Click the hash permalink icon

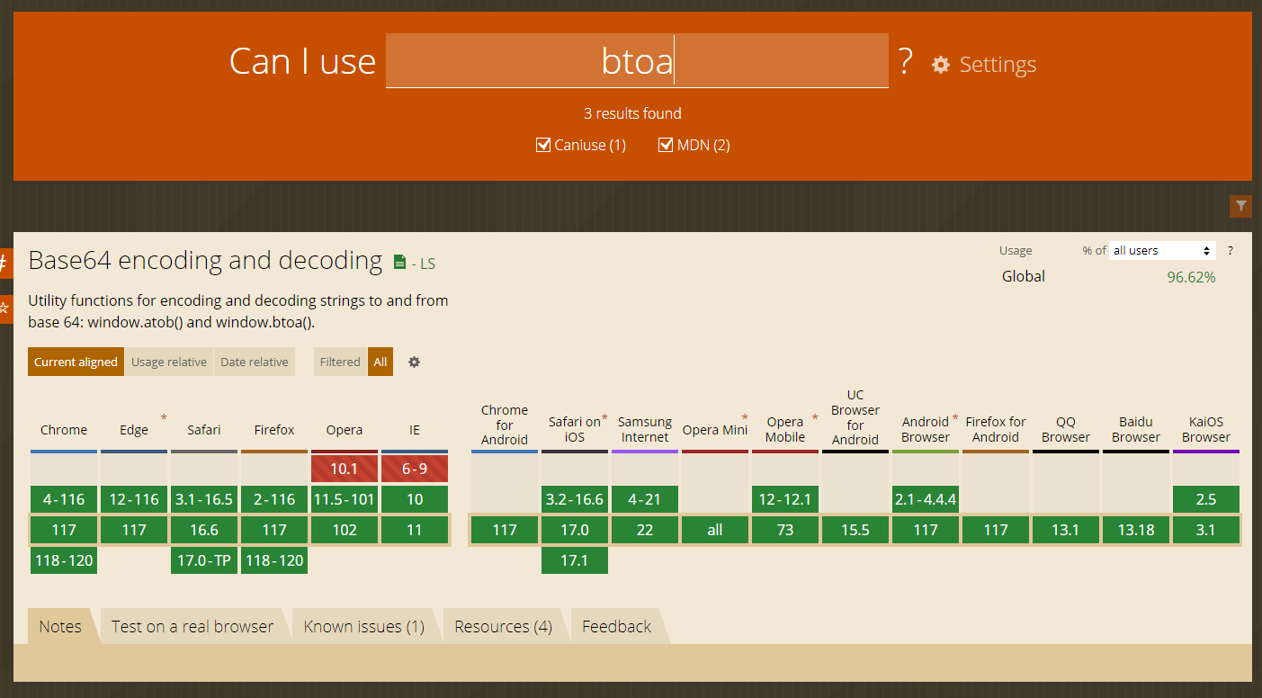tap(4, 264)
